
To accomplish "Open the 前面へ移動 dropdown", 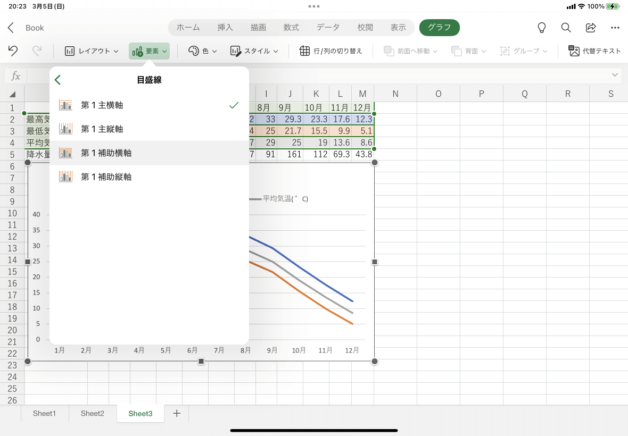I will (410, 51).
